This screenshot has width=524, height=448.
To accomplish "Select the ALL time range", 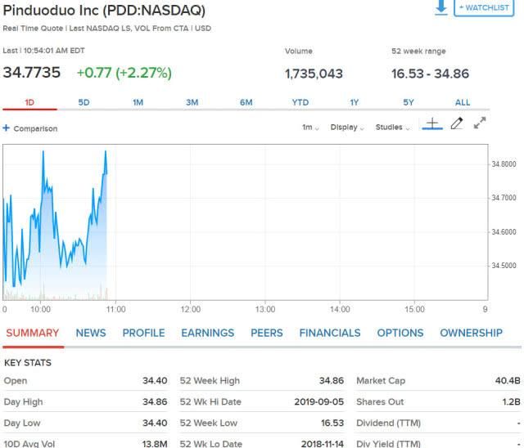I will click(x=463, y=103).
